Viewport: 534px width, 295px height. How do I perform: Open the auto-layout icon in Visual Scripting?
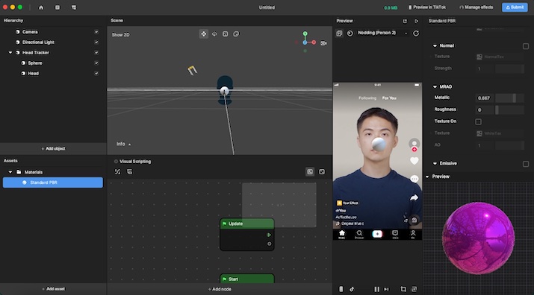point(117,172)
